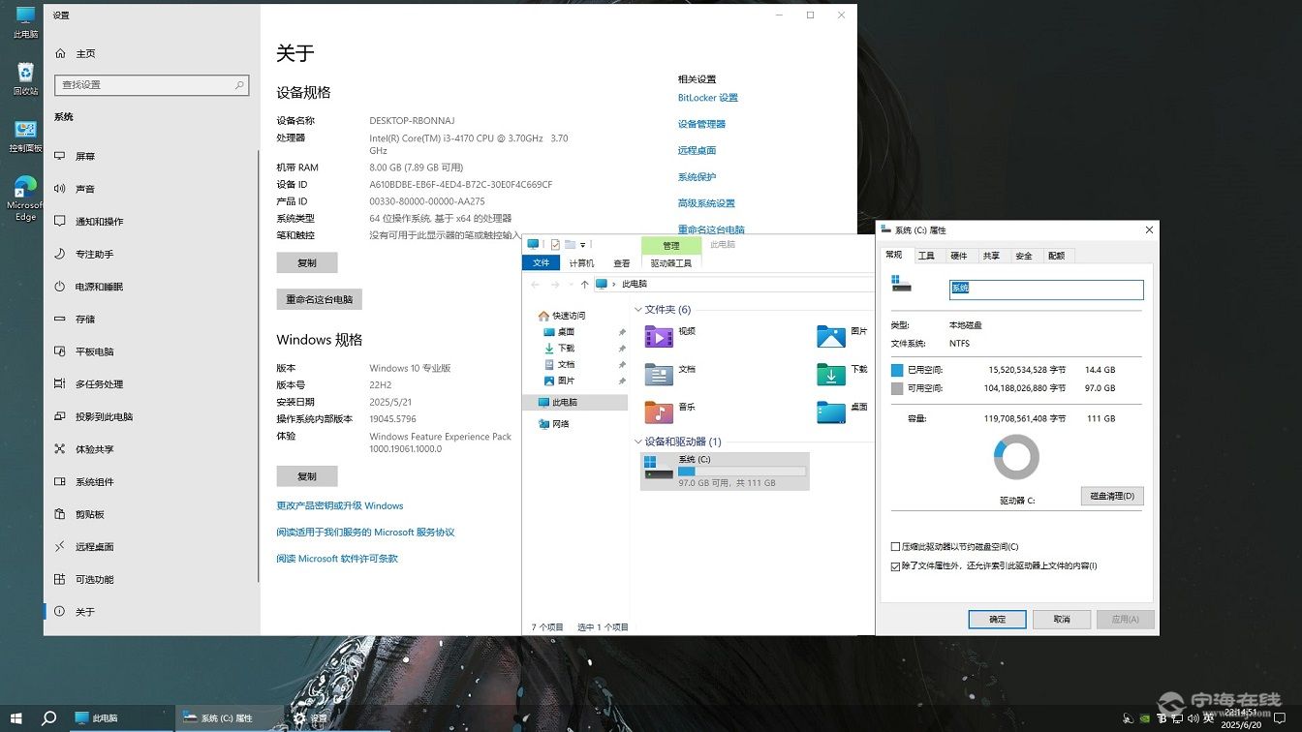1302x732 pixels.
Task: Open the 驱动器工具 ribbon tab
Action: click(x=670, y=263)
